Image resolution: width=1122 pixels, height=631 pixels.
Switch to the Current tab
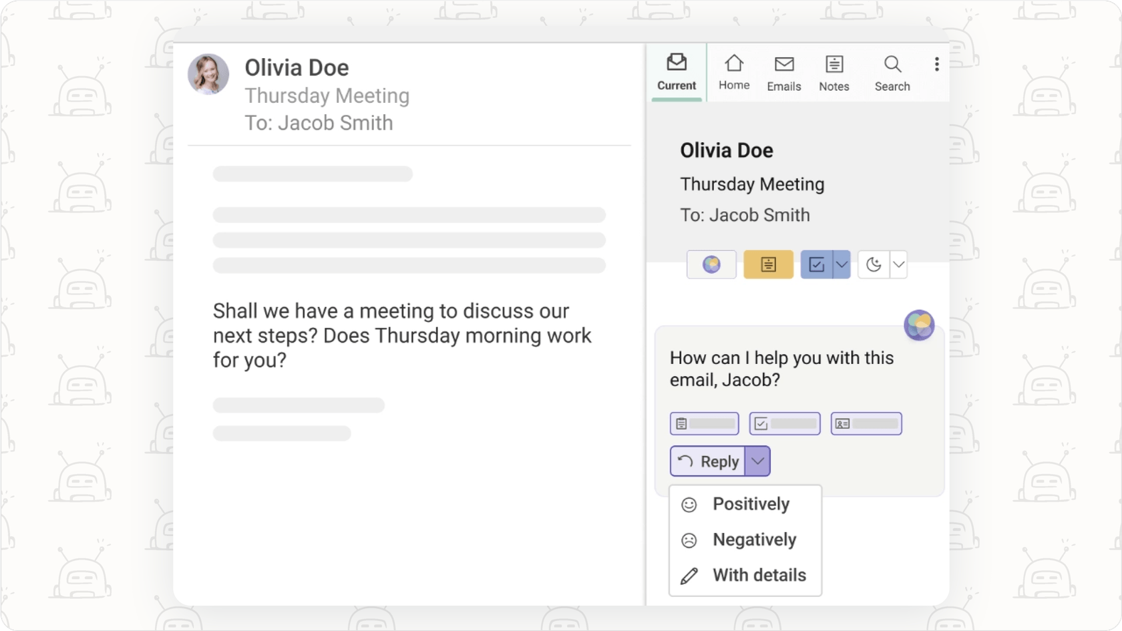(x=676, y=72)
